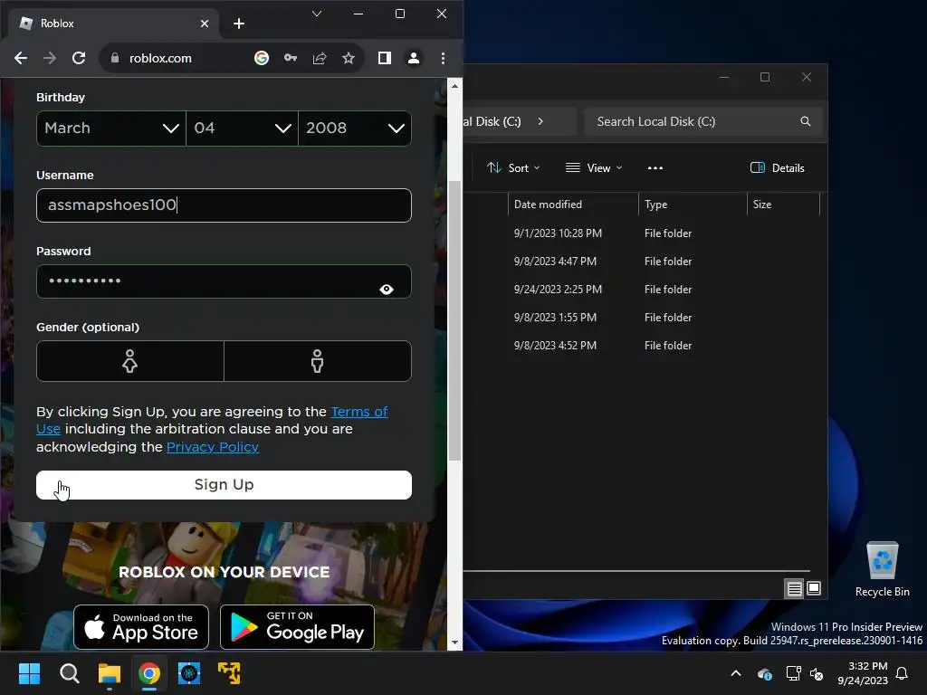Open the Windows Start menu
The image size is (927, 695).
point(29,673)
